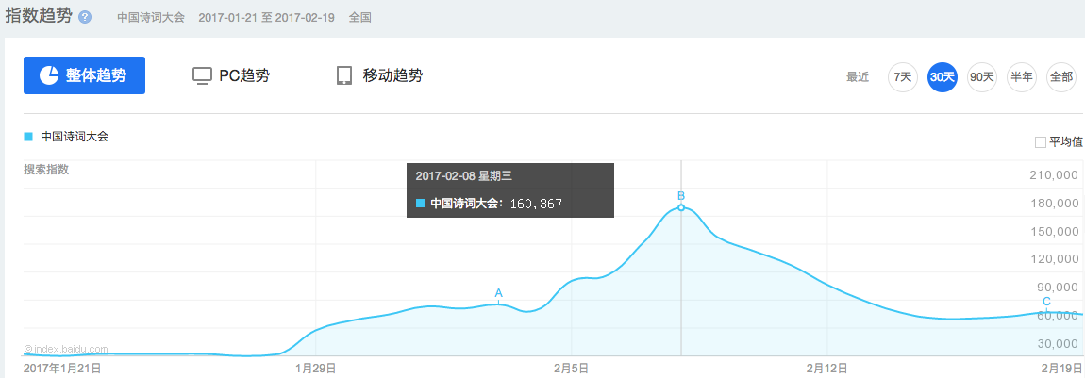Click the help question mark icon
Screen dimensions: 1085x378
86,18
